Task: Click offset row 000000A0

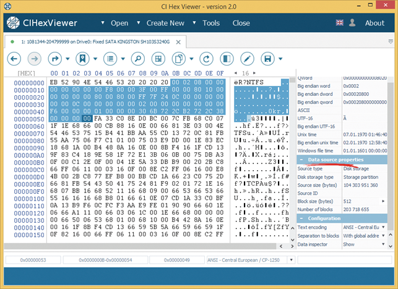Action: tap(29, 155)
